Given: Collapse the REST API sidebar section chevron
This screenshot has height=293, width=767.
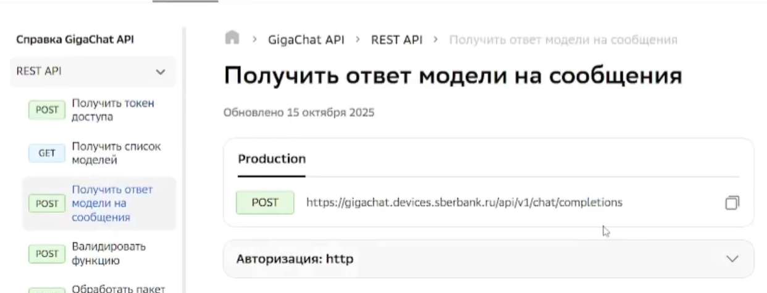Looking at the screenshot, I should [161, 72].
